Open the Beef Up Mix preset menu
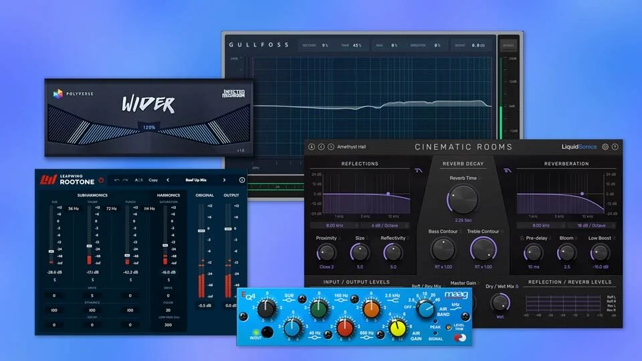 (x=196, y=180)
